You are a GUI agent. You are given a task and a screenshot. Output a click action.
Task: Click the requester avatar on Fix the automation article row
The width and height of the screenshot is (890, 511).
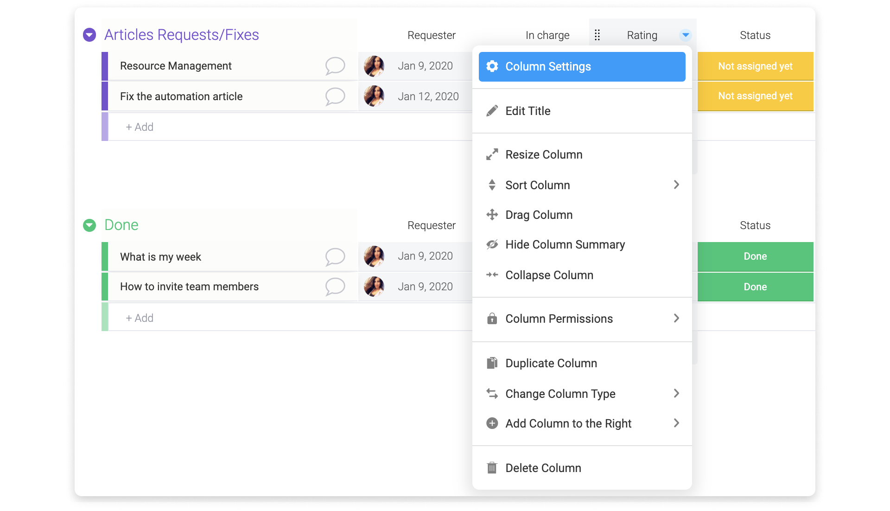point(374,96)
